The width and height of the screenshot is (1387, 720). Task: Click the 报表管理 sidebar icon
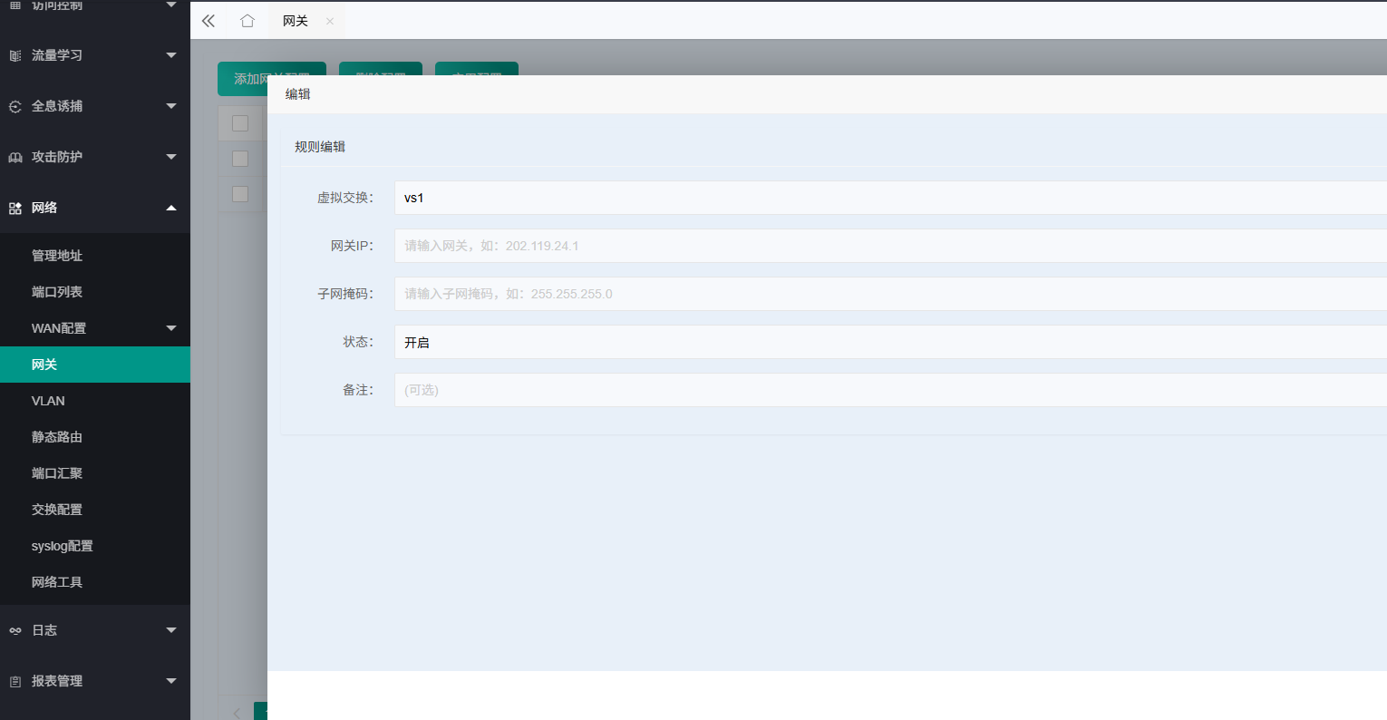pos(15,681)
